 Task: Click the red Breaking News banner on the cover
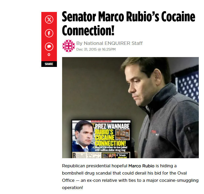tap(101, 121)
